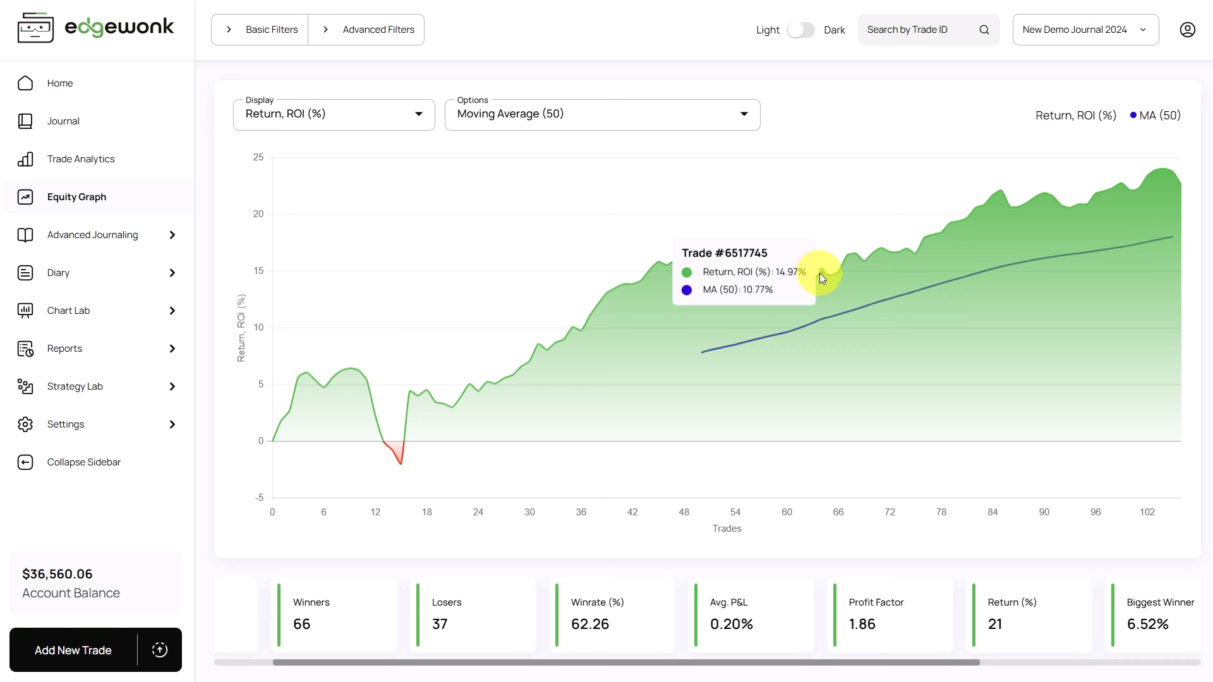Expand the Reports submenu chevron

[x=172, y=349]
